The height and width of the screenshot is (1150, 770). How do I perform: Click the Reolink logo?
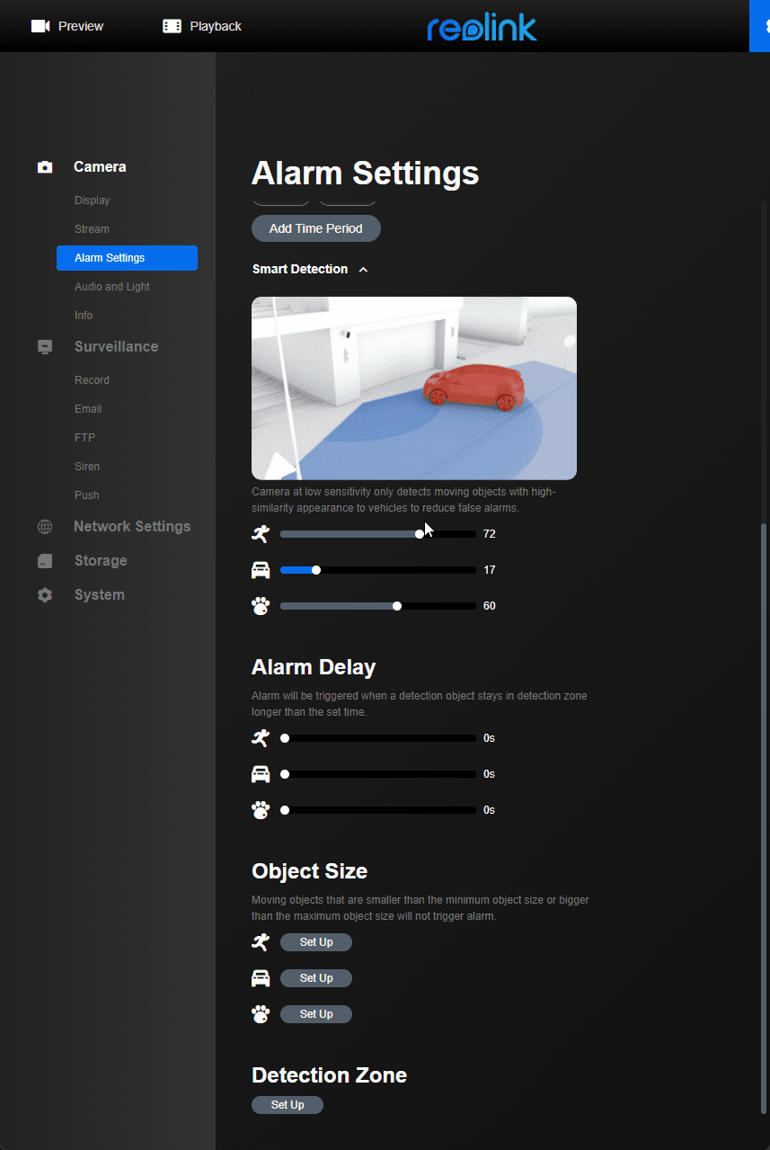pyautogui.click(x=482, y=27)
